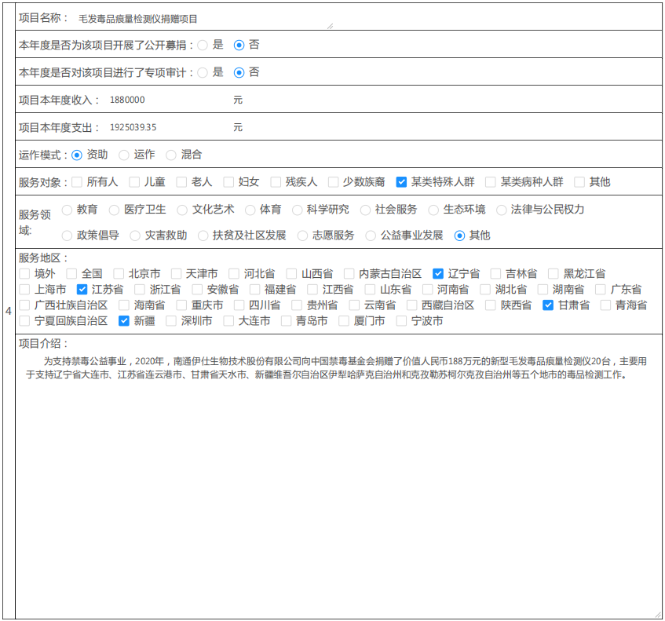
Task: Choose 混合 operation mode
Action: (171, 155)
